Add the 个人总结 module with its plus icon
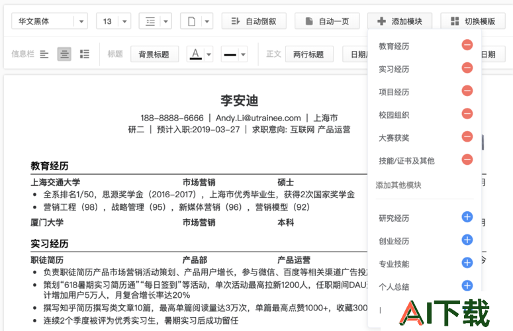Viewport: 513px width, 331px height. tap(467, 285)
